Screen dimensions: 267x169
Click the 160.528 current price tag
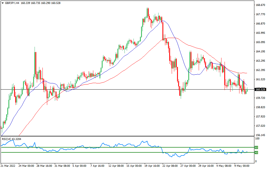(260, 90)
